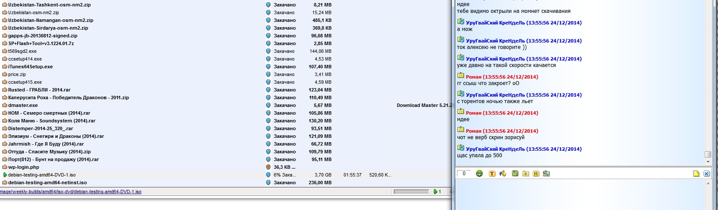Select 'НОМ - Семеро смертных (2014).rar'
718x210 pixels.
49,113
